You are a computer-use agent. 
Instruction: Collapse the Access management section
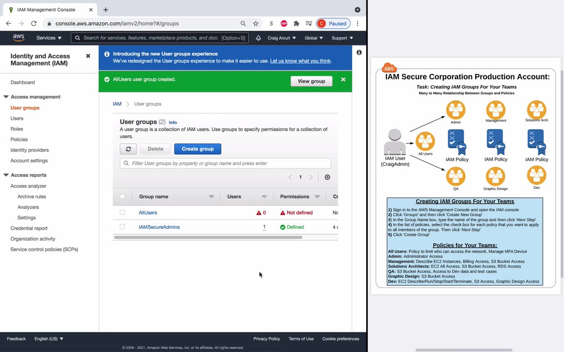click(x=6, y=97)
